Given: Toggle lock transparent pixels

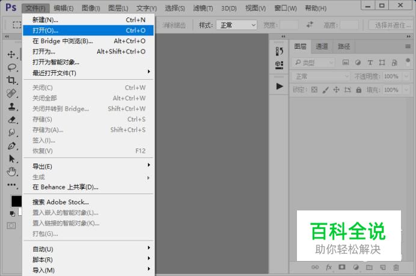Looking at the screenshot, I should (314, 90).
